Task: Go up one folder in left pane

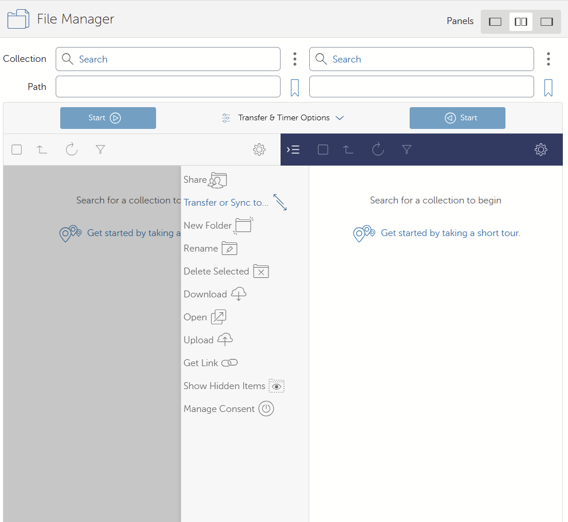Action: (42, 150)
